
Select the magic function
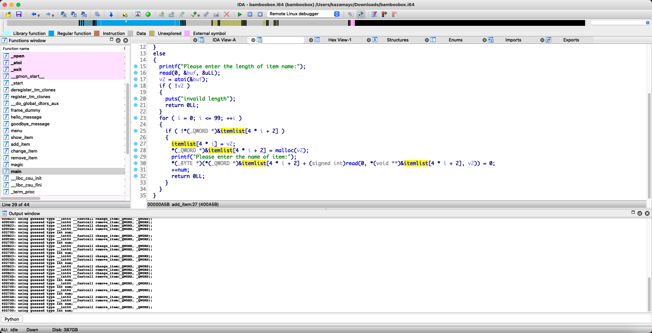pos(63,165)
